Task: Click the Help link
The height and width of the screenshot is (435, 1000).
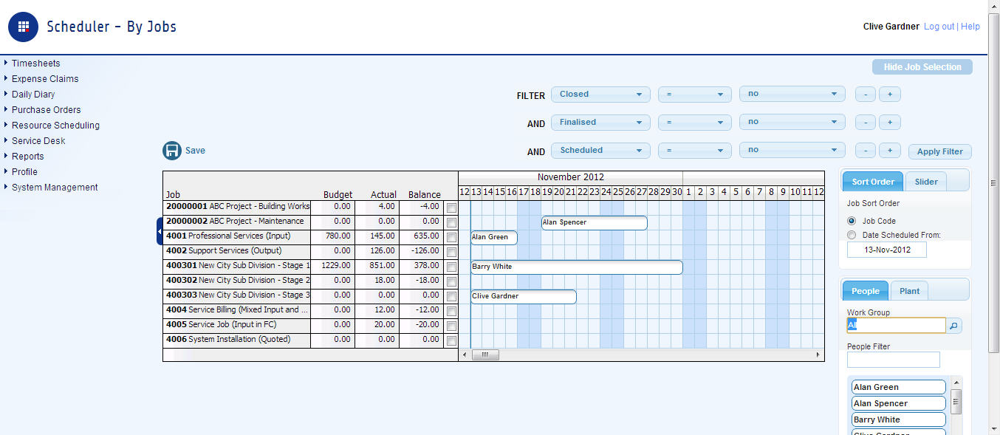Action: click(x=970, y=27)
